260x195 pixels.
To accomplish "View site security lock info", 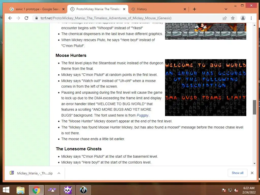I will pyautogui.click(x=37, y=18).
